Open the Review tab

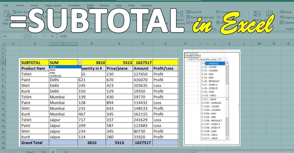pyautogui.click(x=105, y=5)
